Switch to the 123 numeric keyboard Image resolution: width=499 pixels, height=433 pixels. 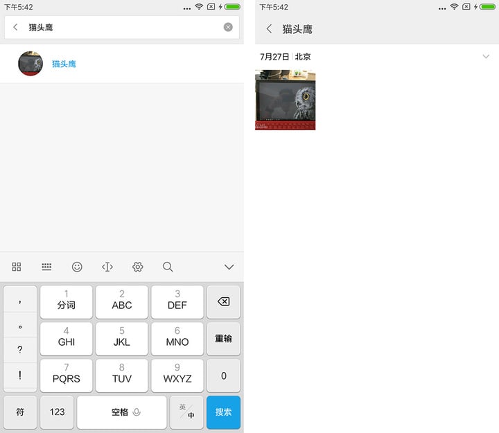pos(57,412)
